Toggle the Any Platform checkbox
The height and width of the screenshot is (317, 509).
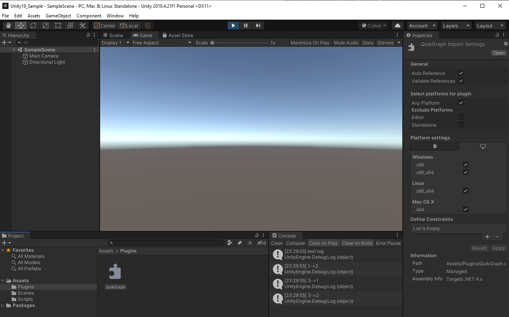(x=461, y=103)
